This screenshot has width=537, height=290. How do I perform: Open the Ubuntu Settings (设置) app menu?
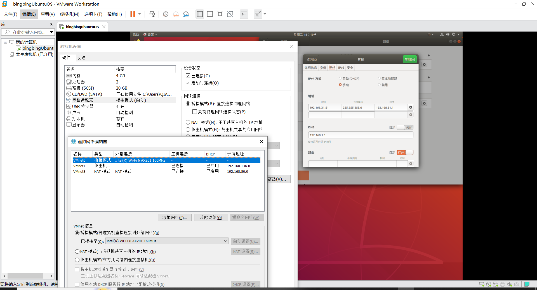tap(150, 35)
